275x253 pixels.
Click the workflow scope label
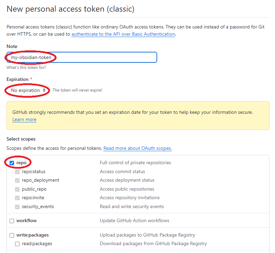26,221
